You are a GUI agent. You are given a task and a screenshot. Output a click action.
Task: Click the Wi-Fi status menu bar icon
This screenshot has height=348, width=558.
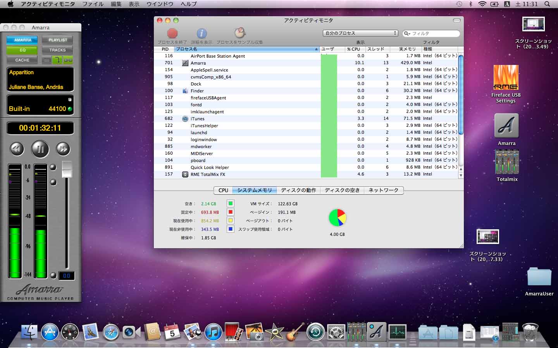coord(482,4)
